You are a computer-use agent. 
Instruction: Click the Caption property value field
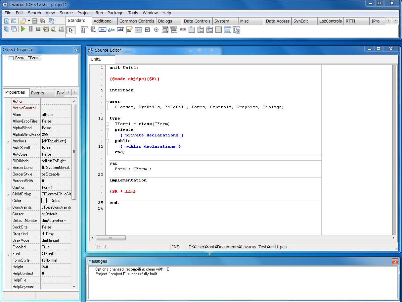[x=56, y=187]
